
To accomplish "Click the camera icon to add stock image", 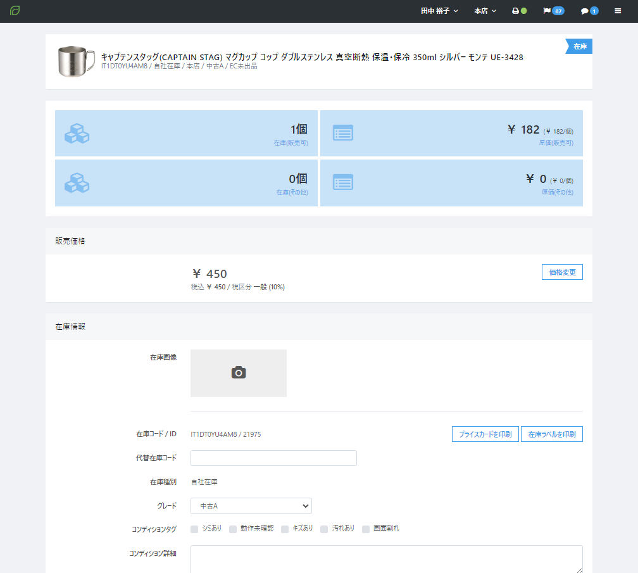I will (x=239, y=373).
